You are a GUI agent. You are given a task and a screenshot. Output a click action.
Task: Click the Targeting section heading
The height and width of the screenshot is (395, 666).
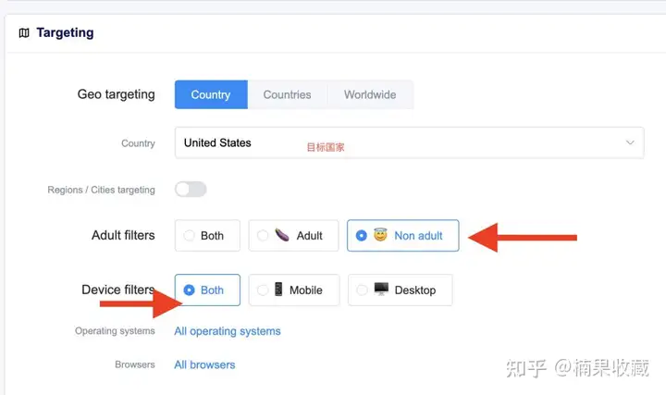(x=65, y=32)
